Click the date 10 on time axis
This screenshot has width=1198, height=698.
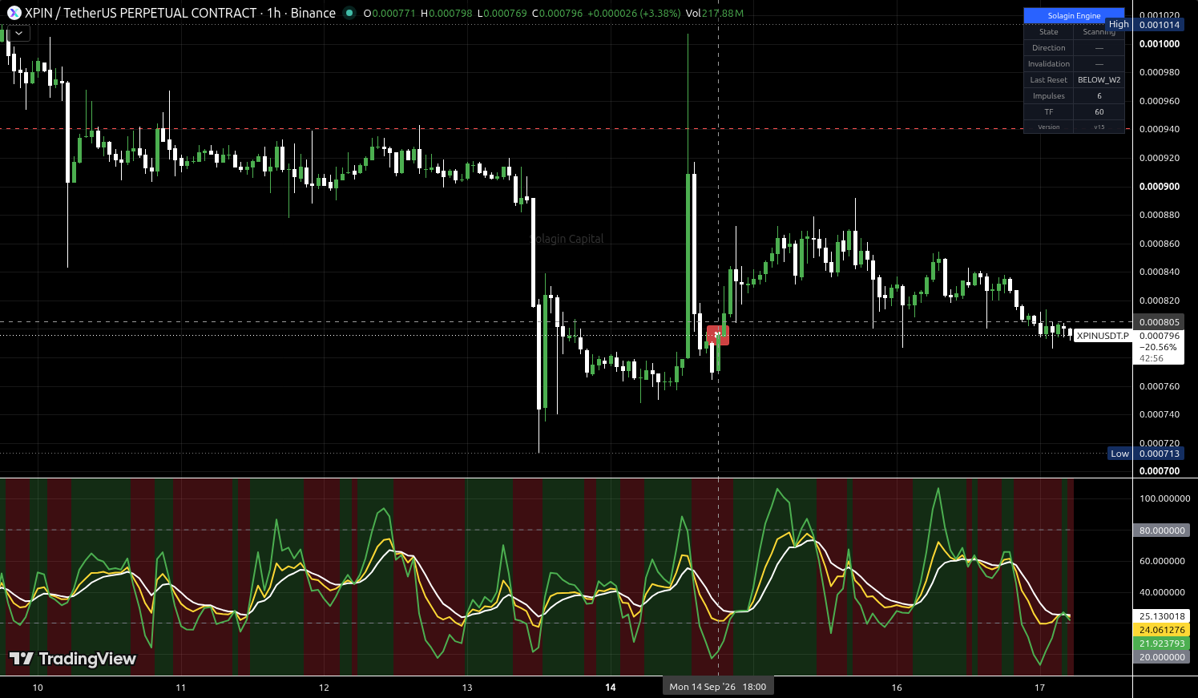[38, 688]
